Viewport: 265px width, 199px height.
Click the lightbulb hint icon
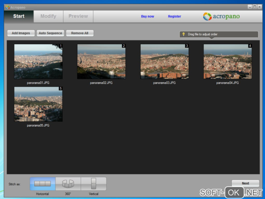click(x=183, y=34)
